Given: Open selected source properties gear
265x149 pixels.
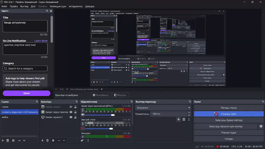Looking at the screenshot, I should click(53, 140).
